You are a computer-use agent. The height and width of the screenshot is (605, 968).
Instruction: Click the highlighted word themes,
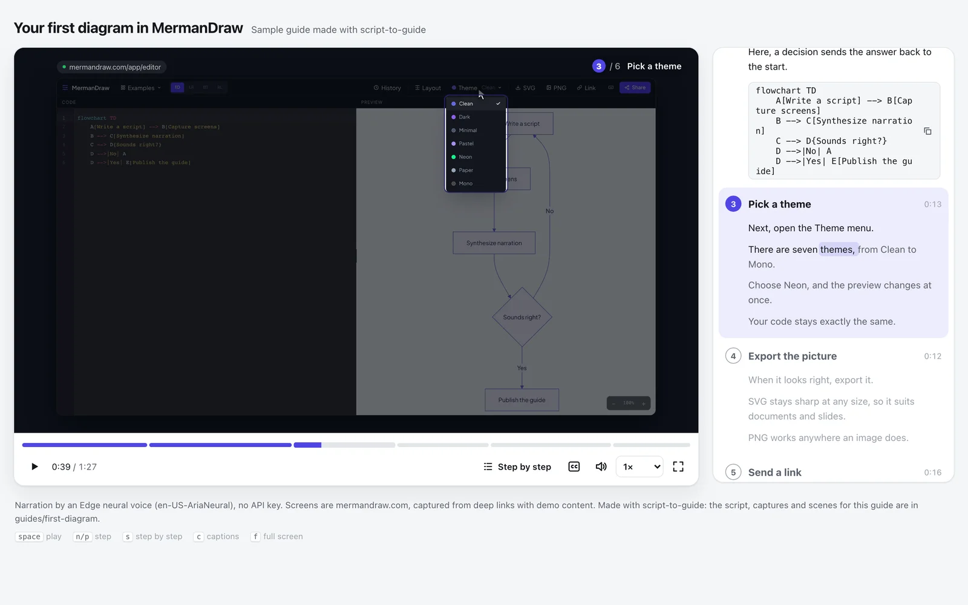tap(837, 249)
